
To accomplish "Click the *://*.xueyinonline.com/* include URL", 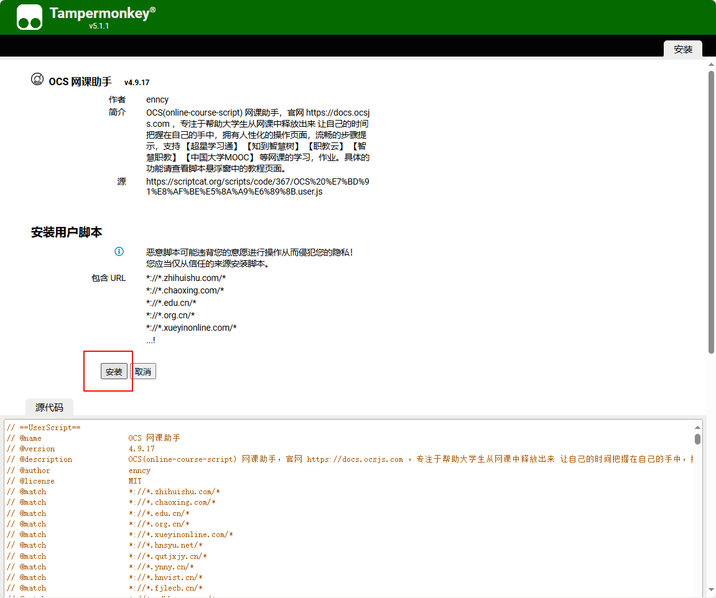I will [192, 328].
